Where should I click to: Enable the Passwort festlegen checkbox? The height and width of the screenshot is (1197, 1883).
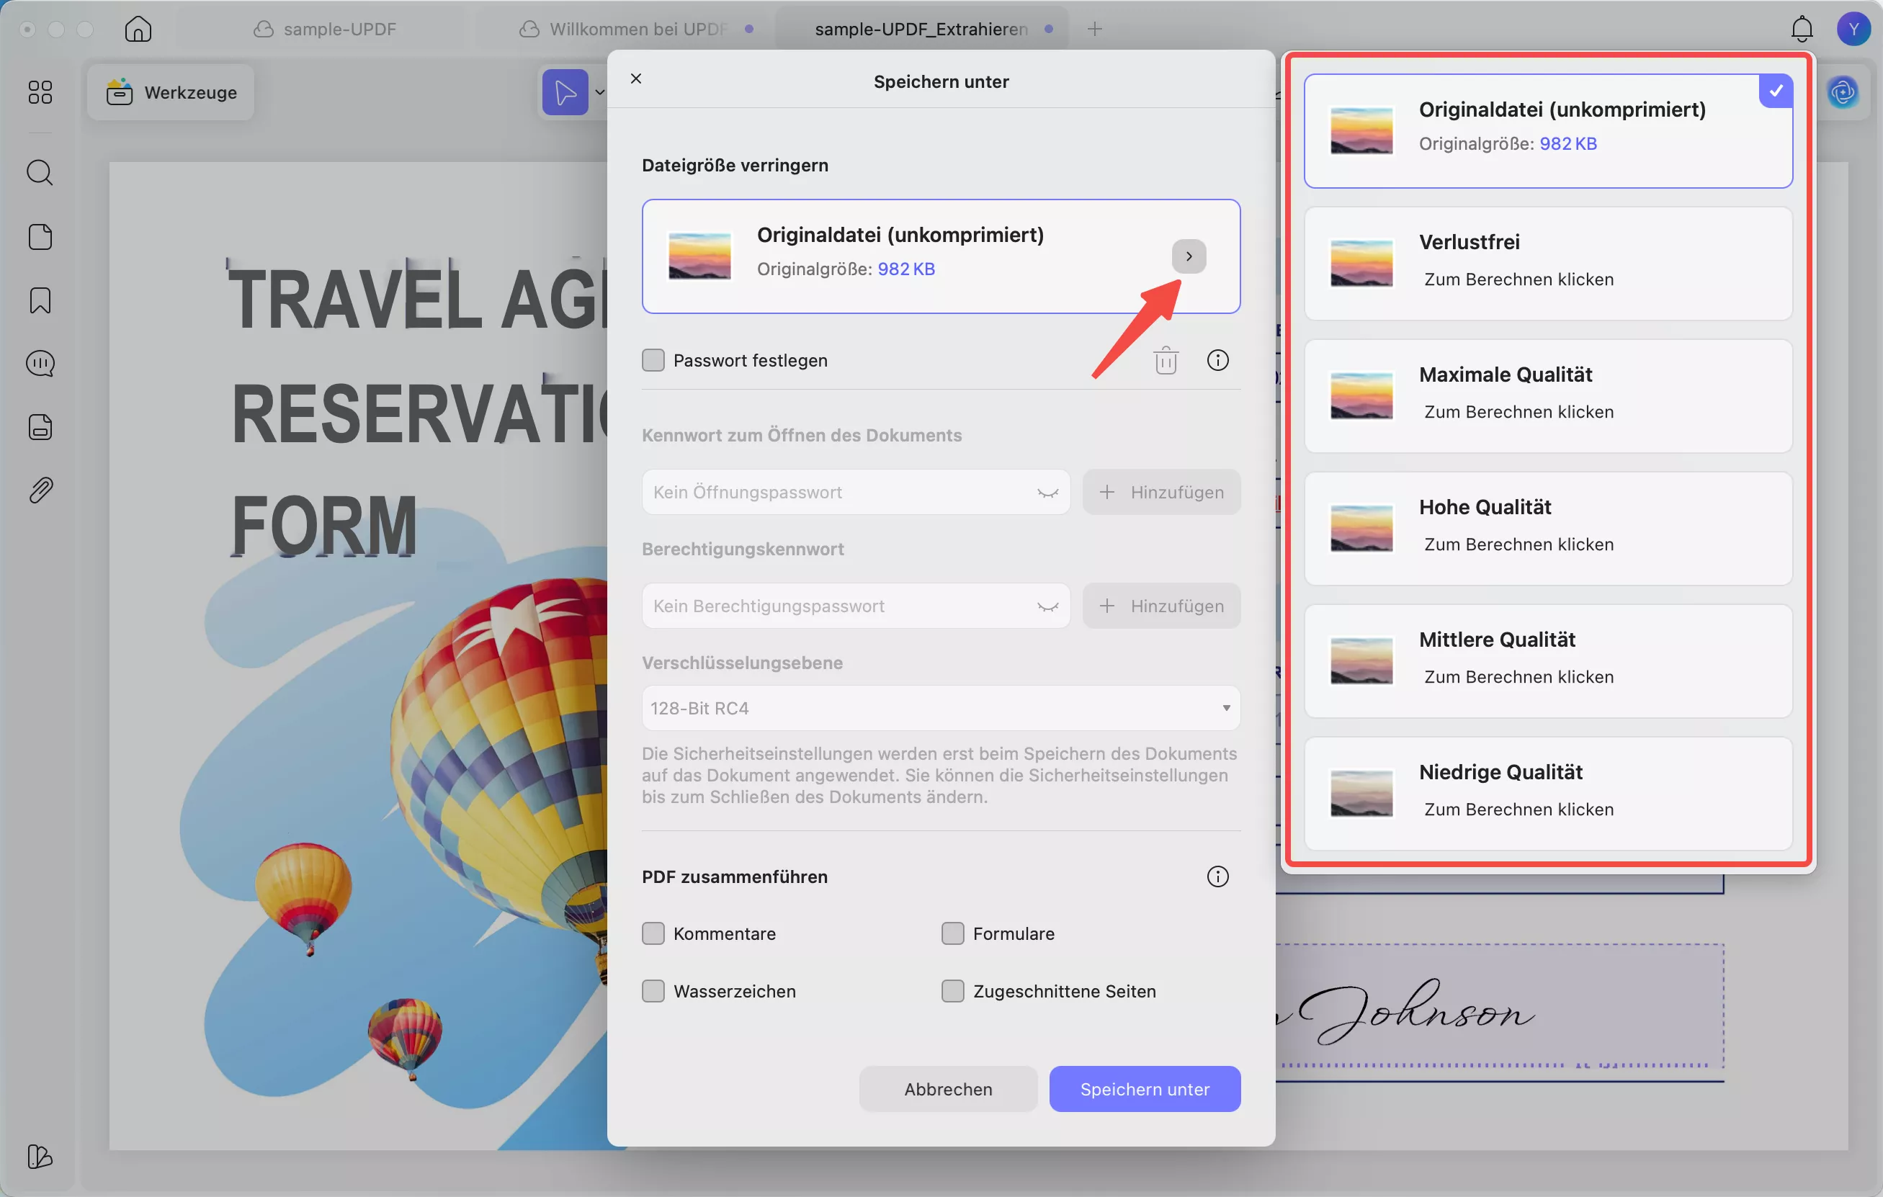(x=653, y=360)
